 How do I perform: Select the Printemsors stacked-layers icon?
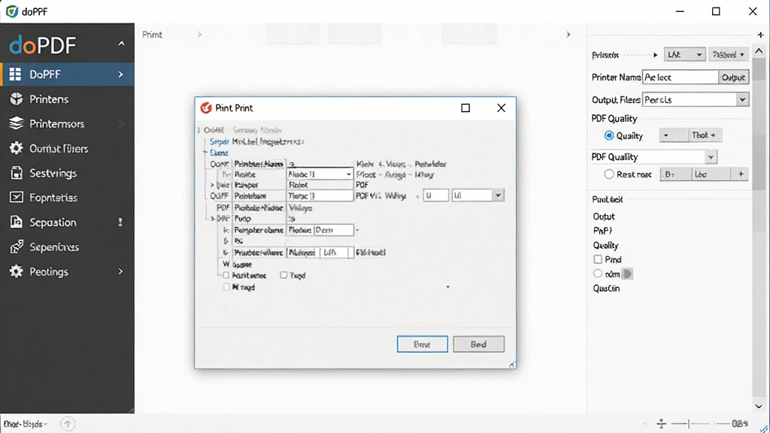pyautogui.click(x=17, y=123)
